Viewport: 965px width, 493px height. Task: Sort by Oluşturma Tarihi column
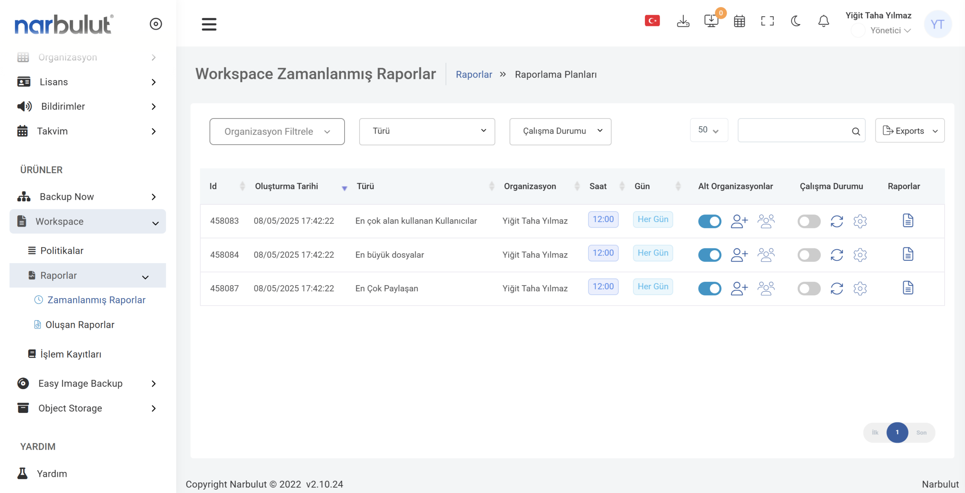[302, 186]
